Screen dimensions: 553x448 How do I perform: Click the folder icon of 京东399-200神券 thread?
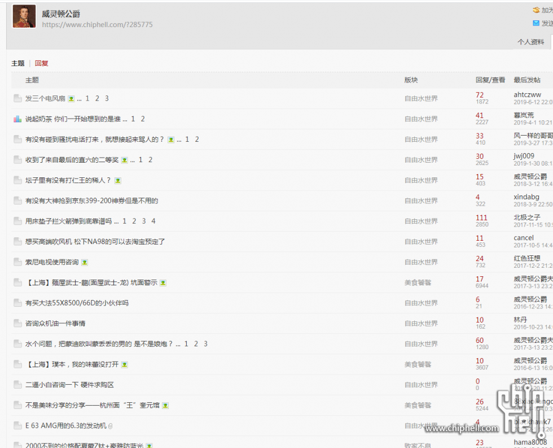tap(17, 201)
